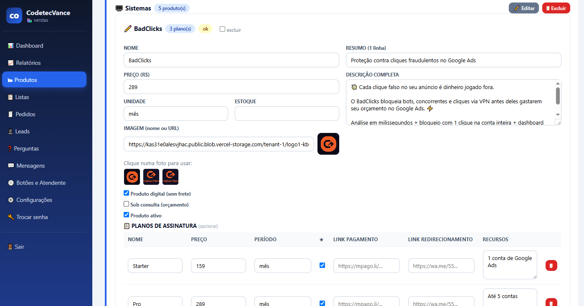This screenshot has width=584, height=306.
Task: Click the Starter plan link redirecionamento field
Action: pyautogui.click(x=441, y=266)
